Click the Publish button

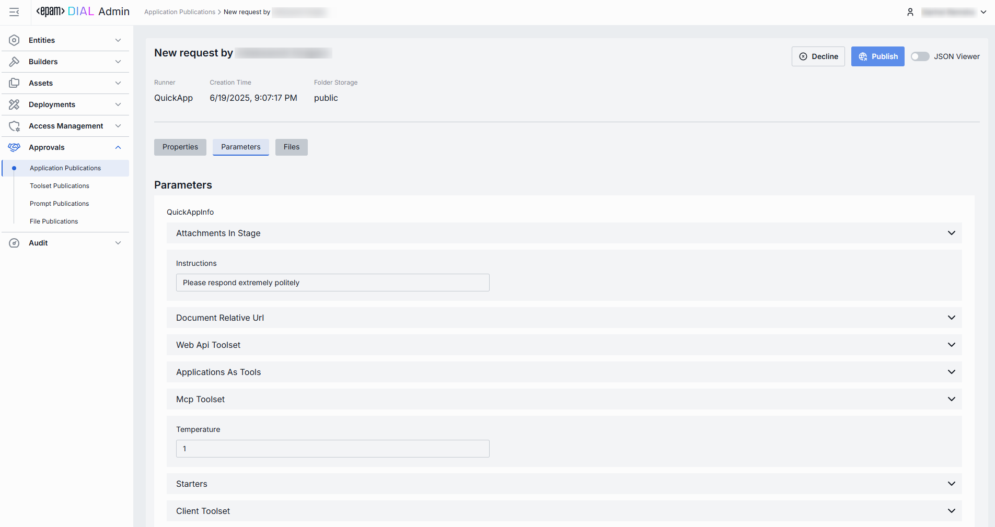tap(877, 56)
